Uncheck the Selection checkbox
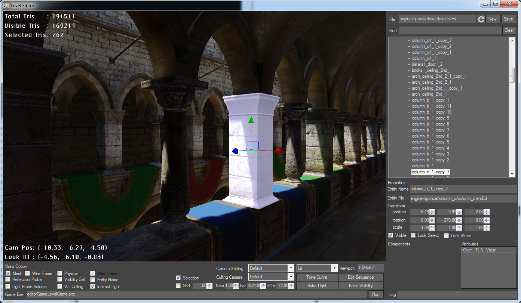Image resolution: width=521 pixels, height=303 pixels. coord(178,278)
